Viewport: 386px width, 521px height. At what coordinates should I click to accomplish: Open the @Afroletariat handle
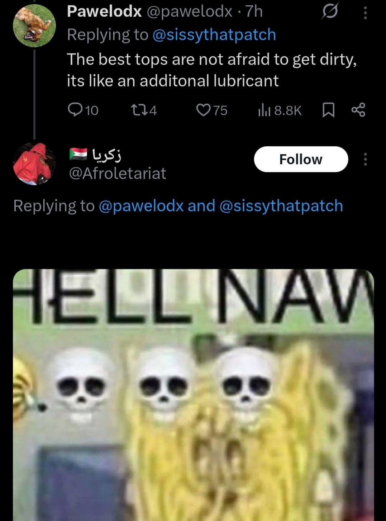pyautogui.click(x=118, y=174)
